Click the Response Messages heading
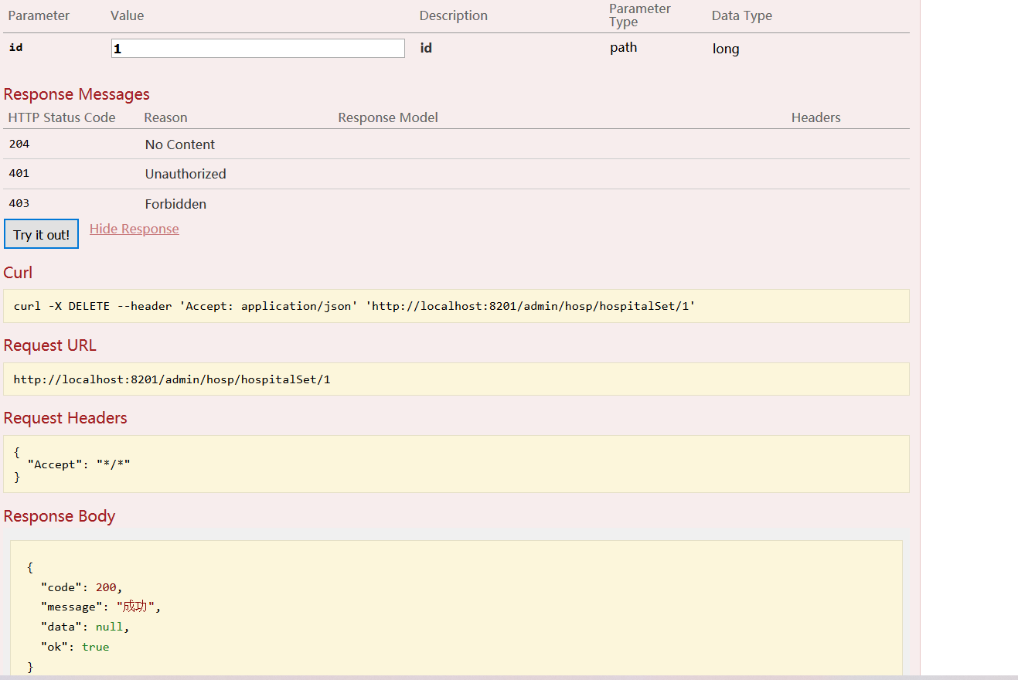This screenshot has width=1018, height=680. tap(77, 94)
